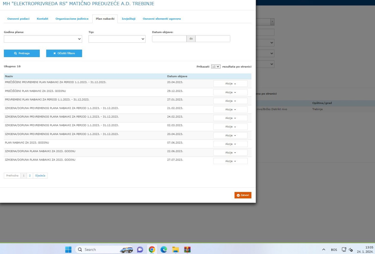This screenshot has width=375, height=254.
Task: Open Izvještaji tab
Action: [x=128, y=19]
